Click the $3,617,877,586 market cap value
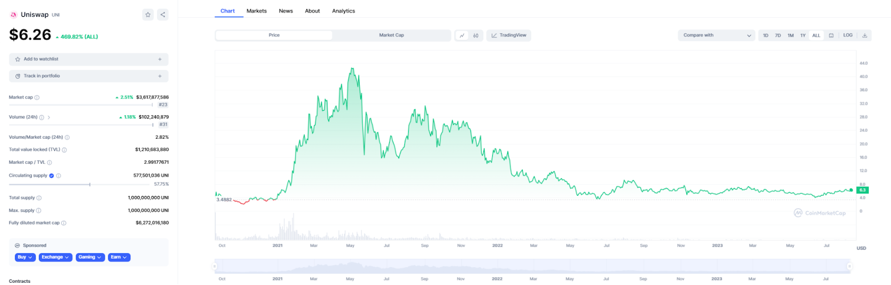The width and height of the screenshot is (891, 285). tap(153, 97)
